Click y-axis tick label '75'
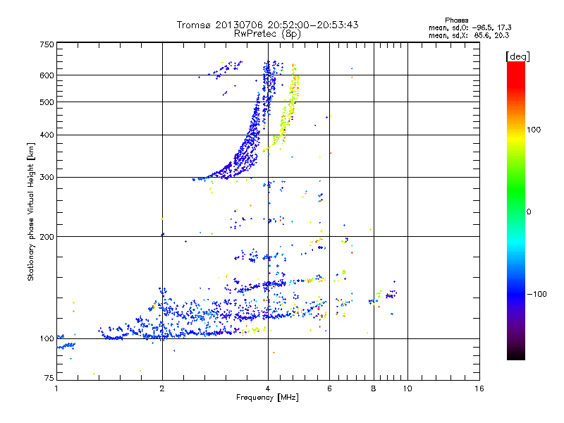 [49, 378]
